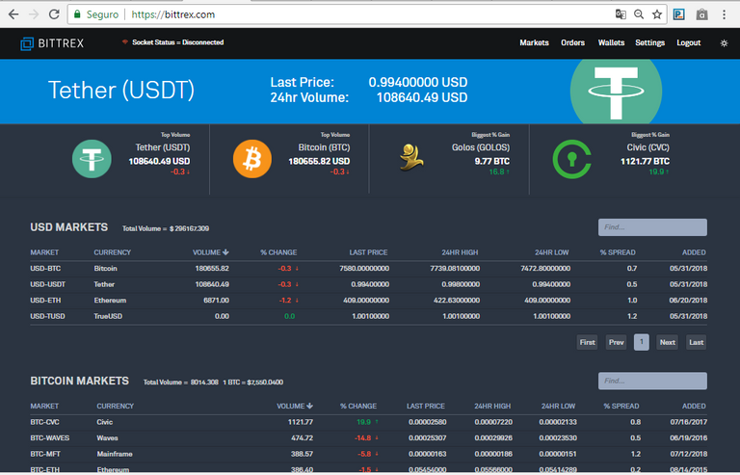Click Last pagination button

coord(696,342)
